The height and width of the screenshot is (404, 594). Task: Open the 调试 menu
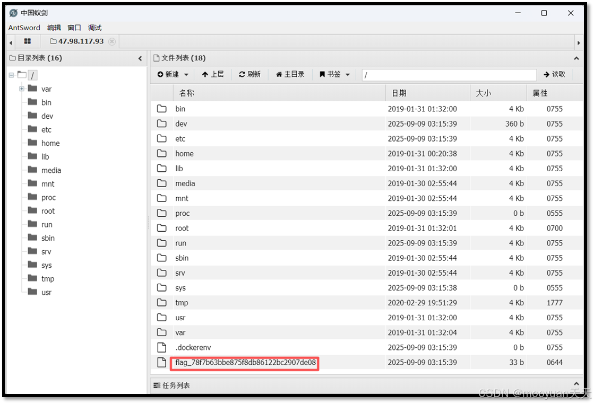click(x=94, y=28)
